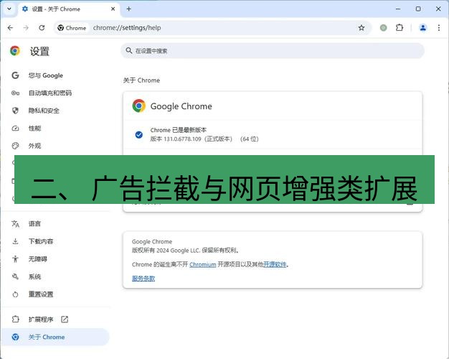
Task: Click the 关于 Chrome page heading
Action: point(141,80)
